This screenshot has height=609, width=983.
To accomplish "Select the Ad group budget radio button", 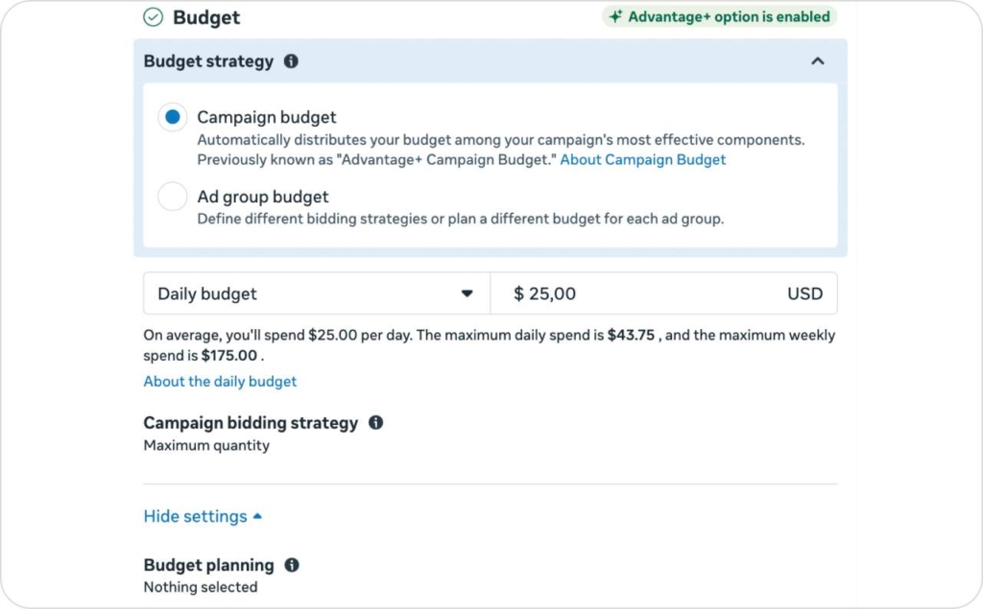I will click(x=173, y=196).
